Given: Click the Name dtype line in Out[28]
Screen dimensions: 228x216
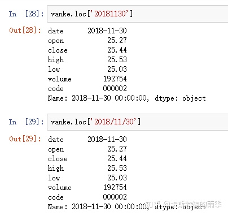Looking at the screenshot, I should tap(127, 98).
